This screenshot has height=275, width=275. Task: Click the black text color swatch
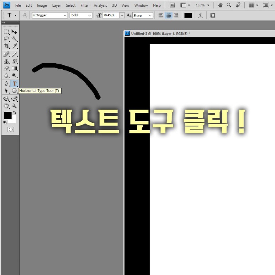coord(188,15)
